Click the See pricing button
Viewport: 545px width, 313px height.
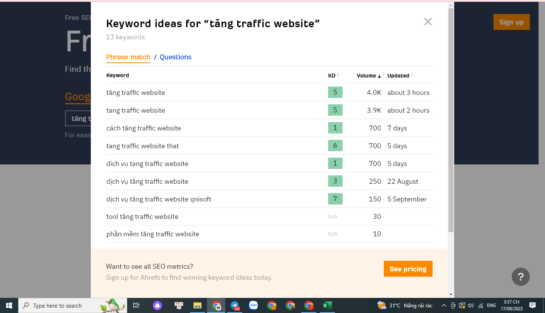pos(408,269)
